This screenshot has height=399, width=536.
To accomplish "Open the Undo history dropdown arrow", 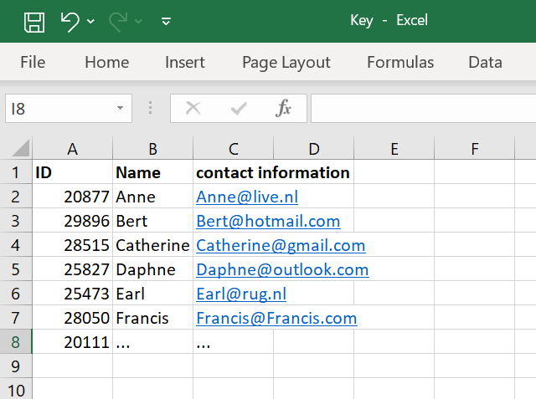I will click(90, 21).
